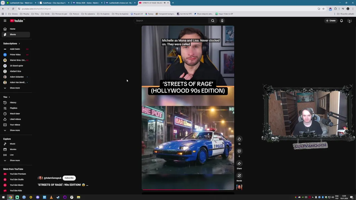This screenshot has height=200, width=356.
Task: Open Live under Explore
Action: [x=15, y=155]
